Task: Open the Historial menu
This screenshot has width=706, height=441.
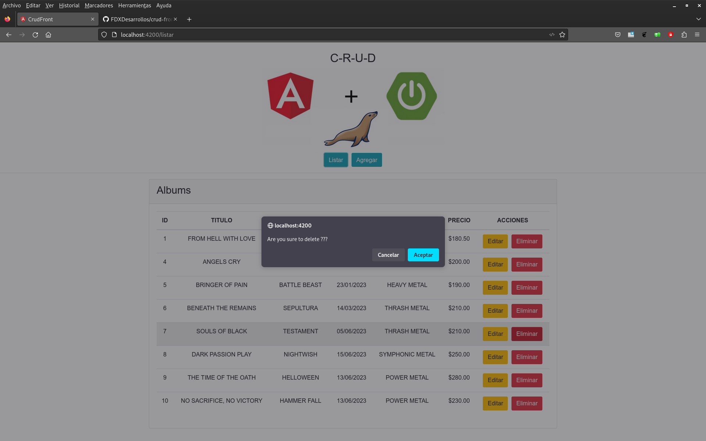Action: coord(69,6)
